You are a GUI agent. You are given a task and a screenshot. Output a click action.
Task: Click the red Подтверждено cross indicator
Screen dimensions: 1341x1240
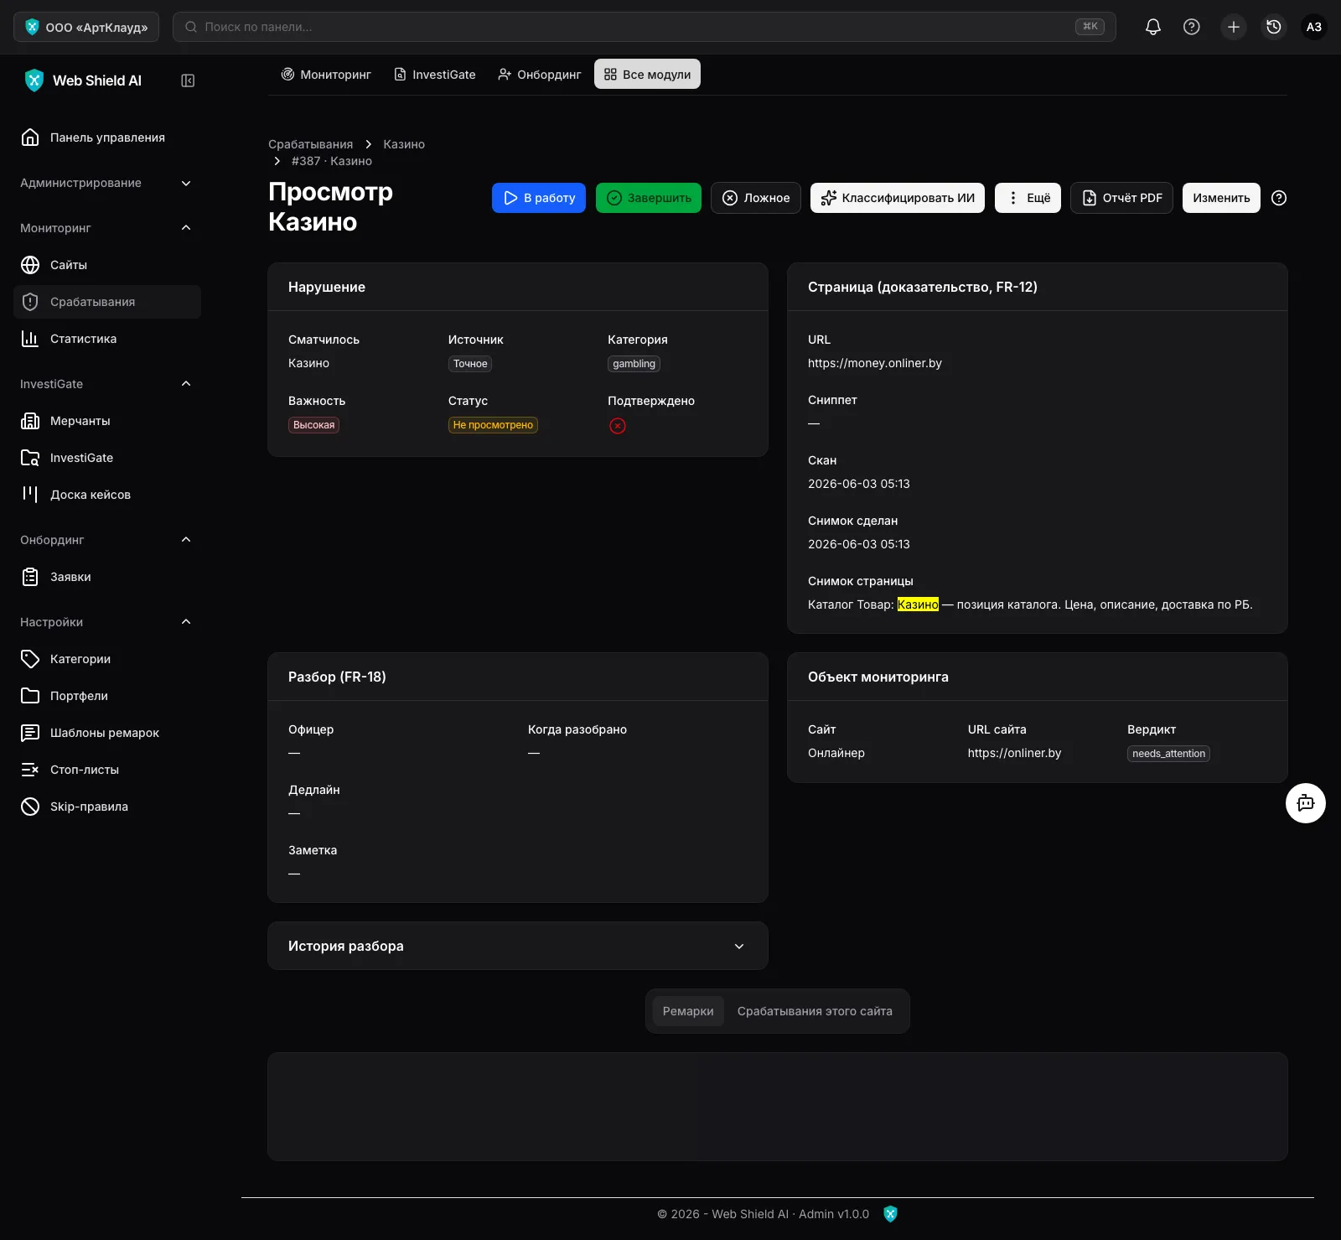coord(618,426)
